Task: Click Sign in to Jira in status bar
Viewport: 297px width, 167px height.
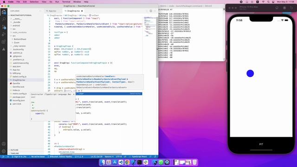Action: 19,157
